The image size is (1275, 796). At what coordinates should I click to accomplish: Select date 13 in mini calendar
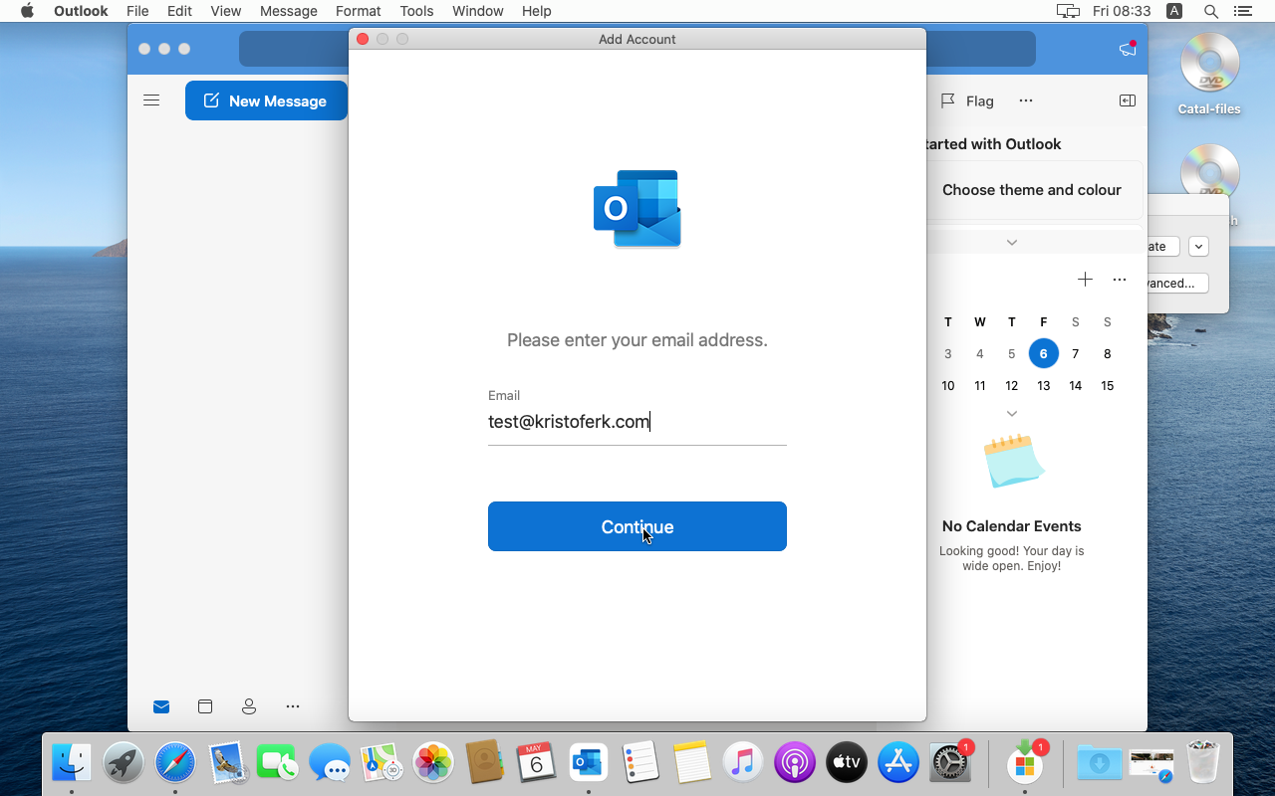(x=1043, y=385)
